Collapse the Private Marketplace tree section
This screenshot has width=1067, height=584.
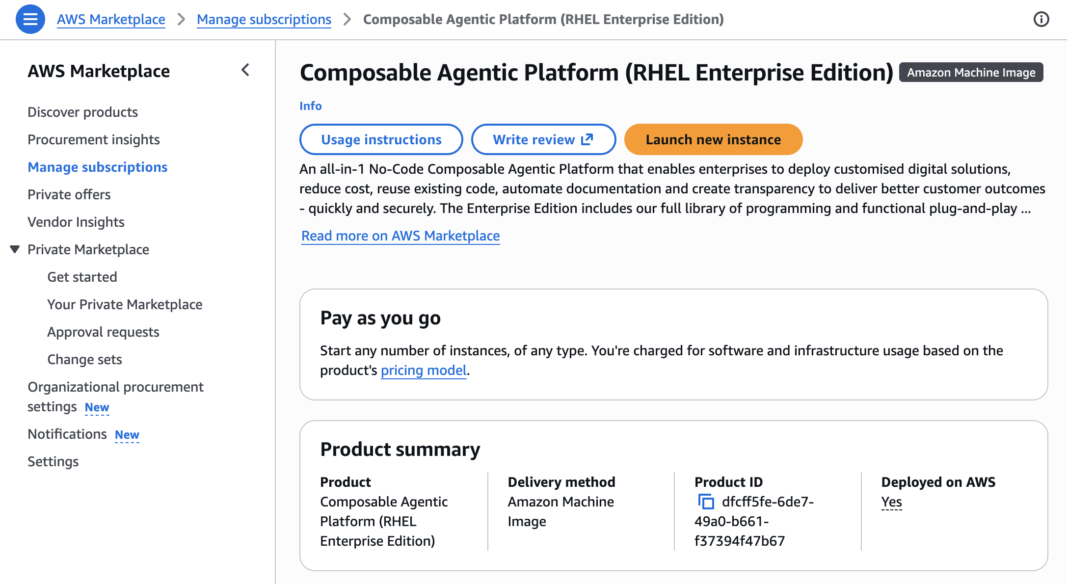click(x=15, y=249)
